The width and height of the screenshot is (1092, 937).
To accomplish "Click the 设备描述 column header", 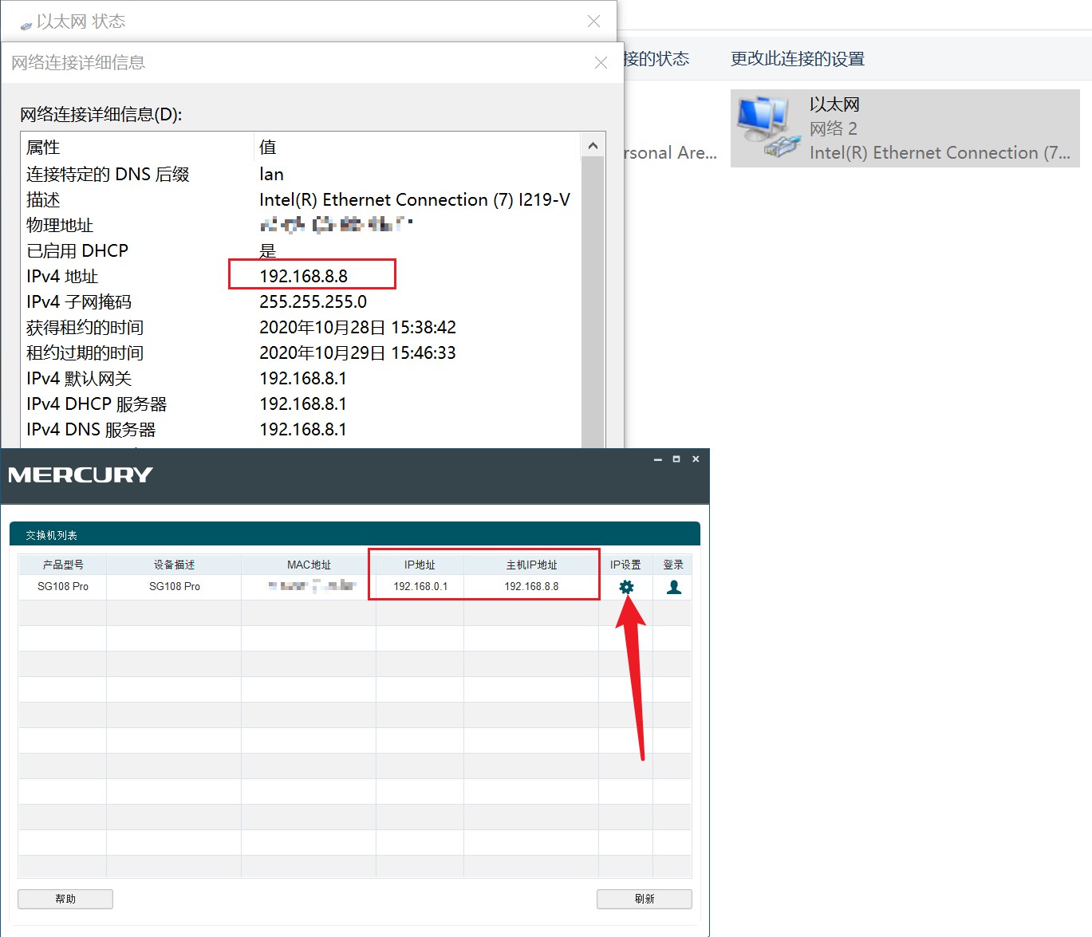I will [x=172, y=564].
